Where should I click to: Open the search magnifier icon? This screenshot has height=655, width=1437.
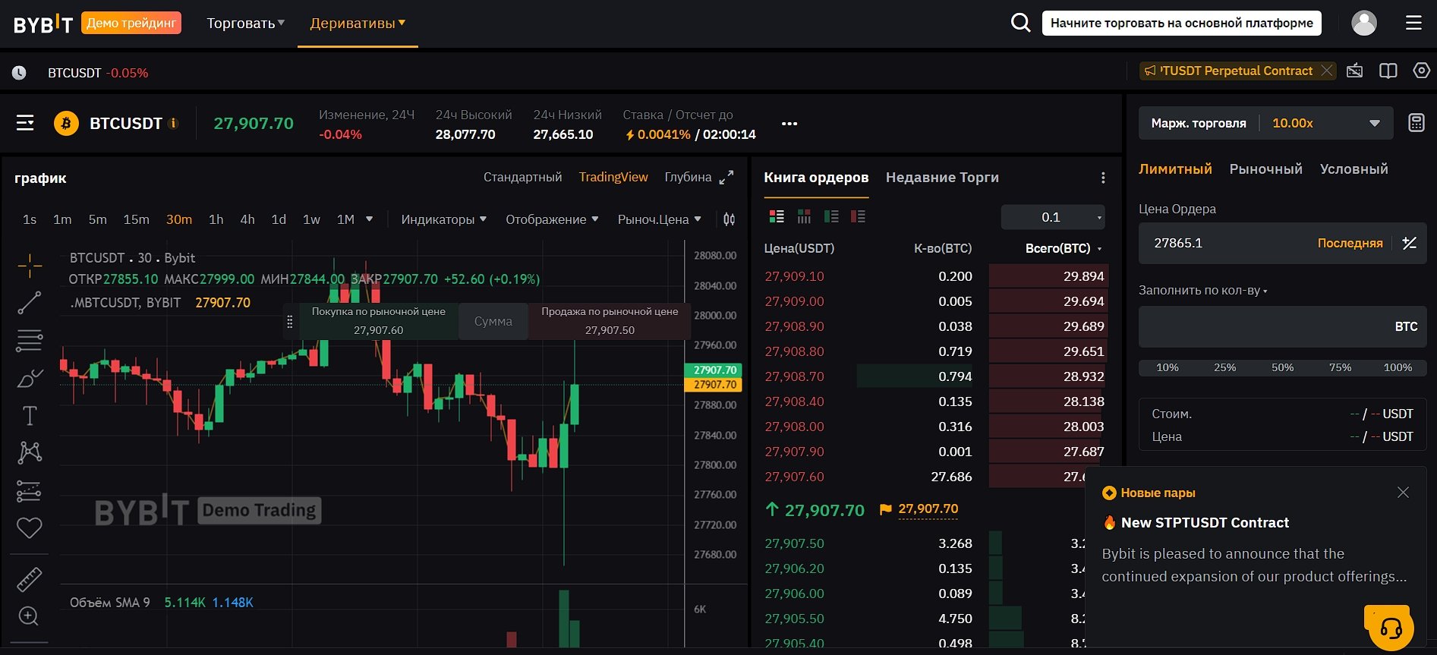(x=1021, y=23)
